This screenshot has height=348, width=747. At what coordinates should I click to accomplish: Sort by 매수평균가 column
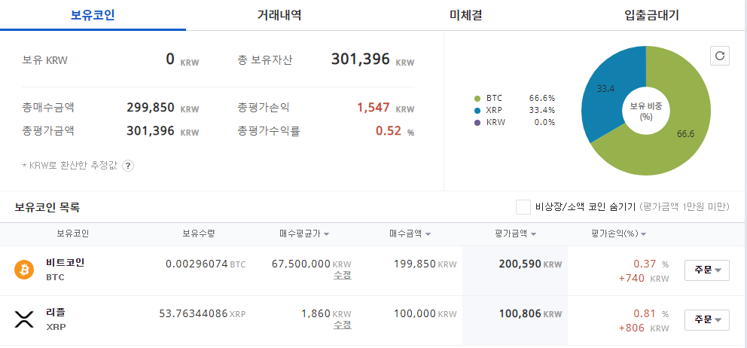point(304,234)
